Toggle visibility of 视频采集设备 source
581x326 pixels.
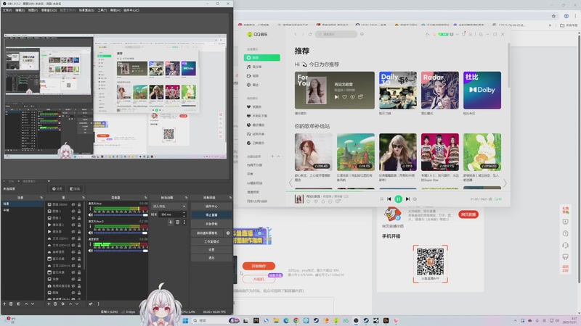tap(73, 286)
